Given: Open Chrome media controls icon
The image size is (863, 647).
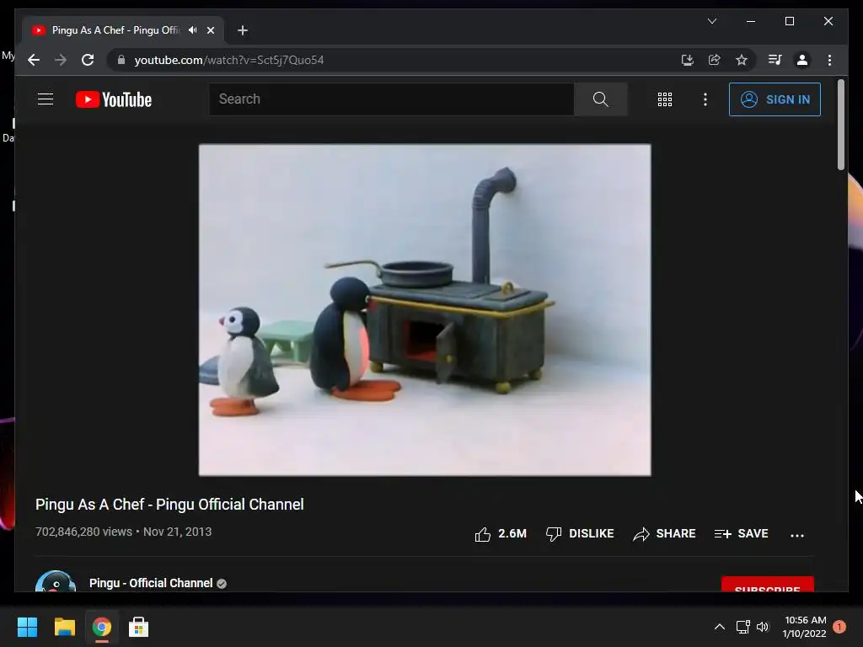Looking at the screenshot, I should [775, 60].
